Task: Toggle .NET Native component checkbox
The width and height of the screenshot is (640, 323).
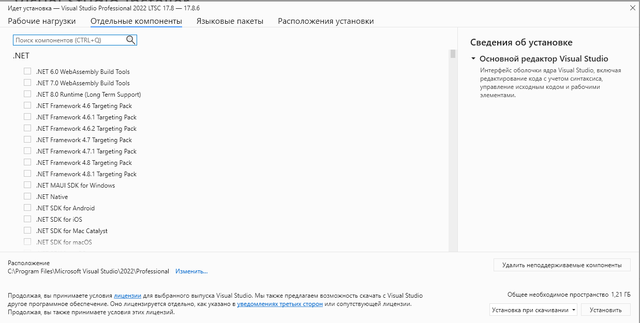Action: [27, 196]
